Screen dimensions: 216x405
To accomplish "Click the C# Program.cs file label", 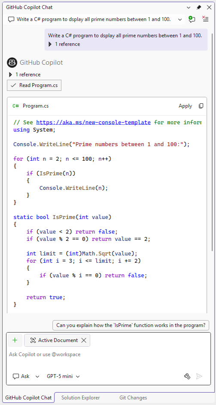I will point(30,106).
